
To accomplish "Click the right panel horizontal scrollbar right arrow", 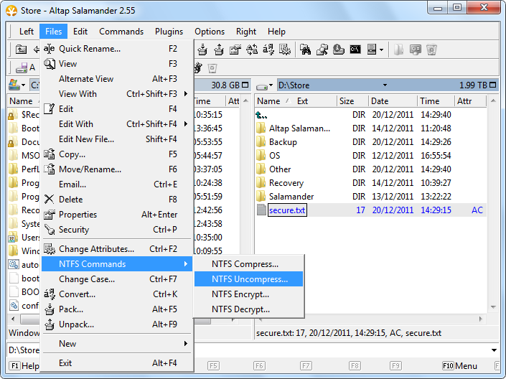I will pos(480,319).
